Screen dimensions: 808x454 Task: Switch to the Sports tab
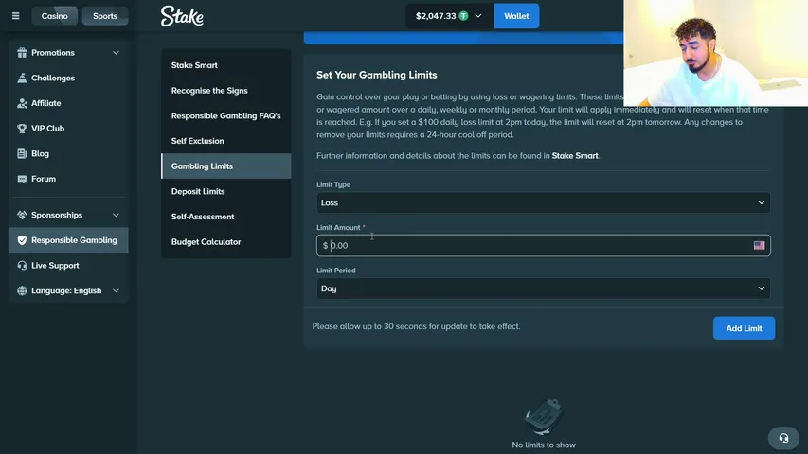pos(105,16)
